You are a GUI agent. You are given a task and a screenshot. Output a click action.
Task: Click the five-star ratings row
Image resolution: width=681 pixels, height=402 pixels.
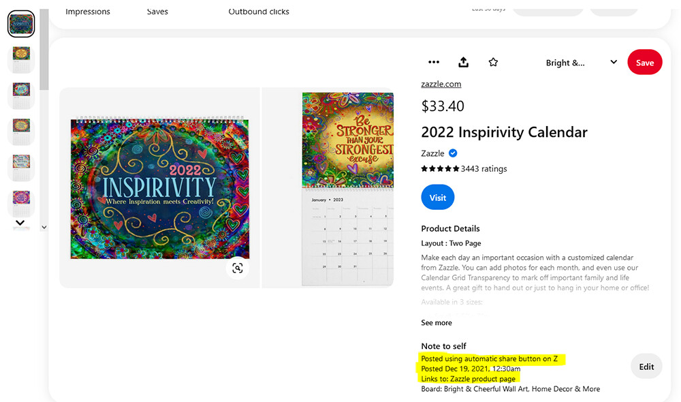(x=464, y=168)
